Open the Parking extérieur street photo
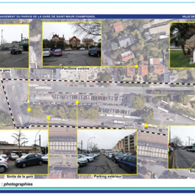This screenshot has height=195, width=195. (107, 152)
